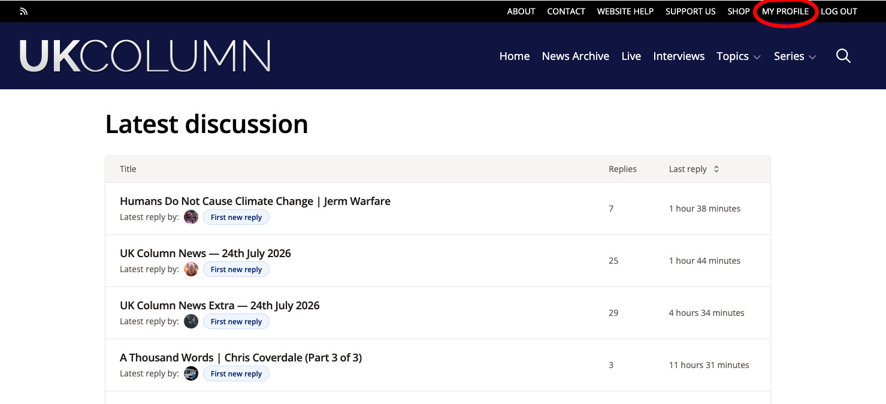Click the Replies column header

pos(622,169)
